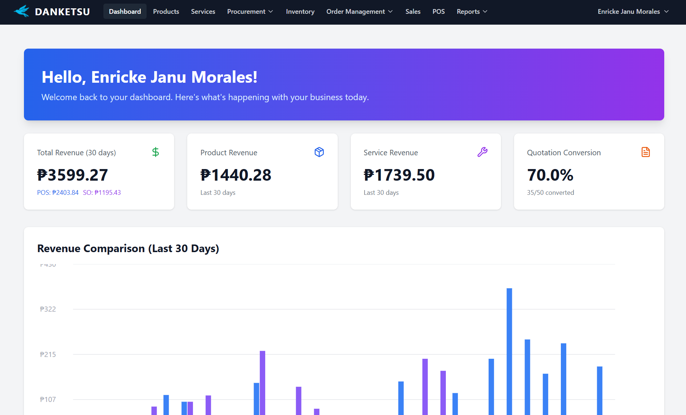This screenshot has width=686, height=415.
Task: Open the Products page
Action: tap(166, 11)
